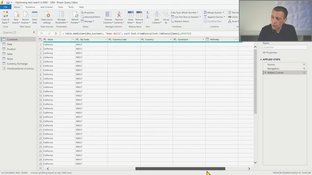Select the Currency Exchange query
This screenshot has width=312, height=175.
pos(18,64)
